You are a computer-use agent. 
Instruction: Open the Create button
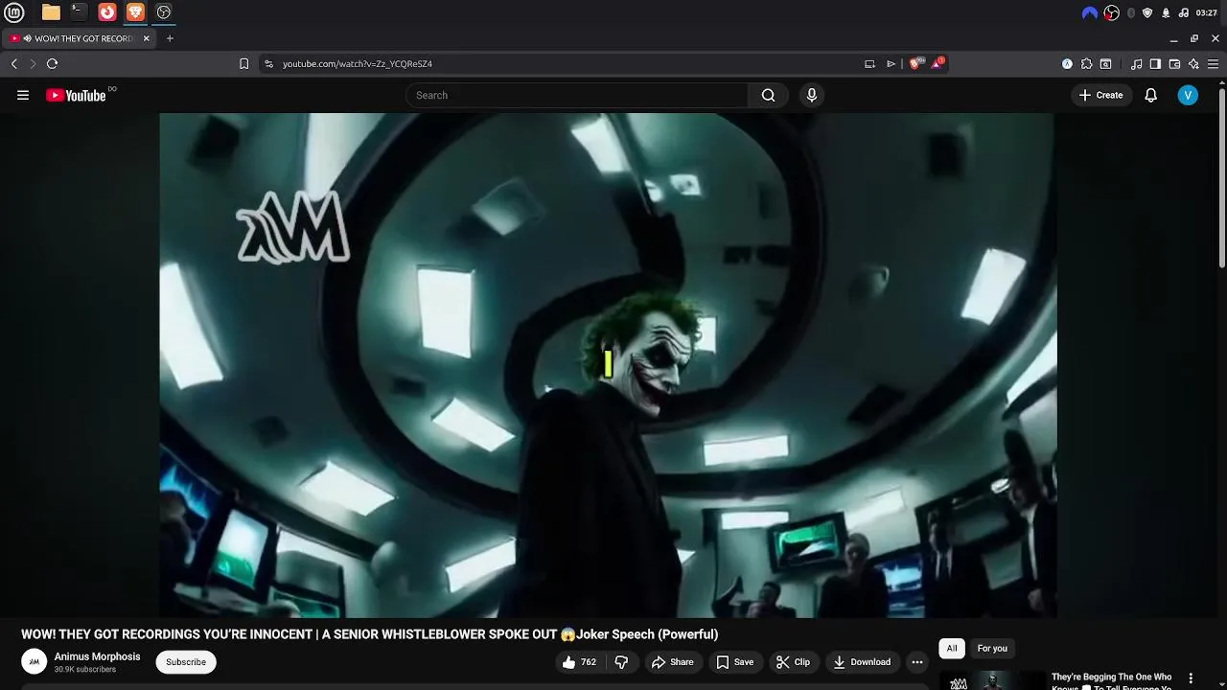[1100, 95]
